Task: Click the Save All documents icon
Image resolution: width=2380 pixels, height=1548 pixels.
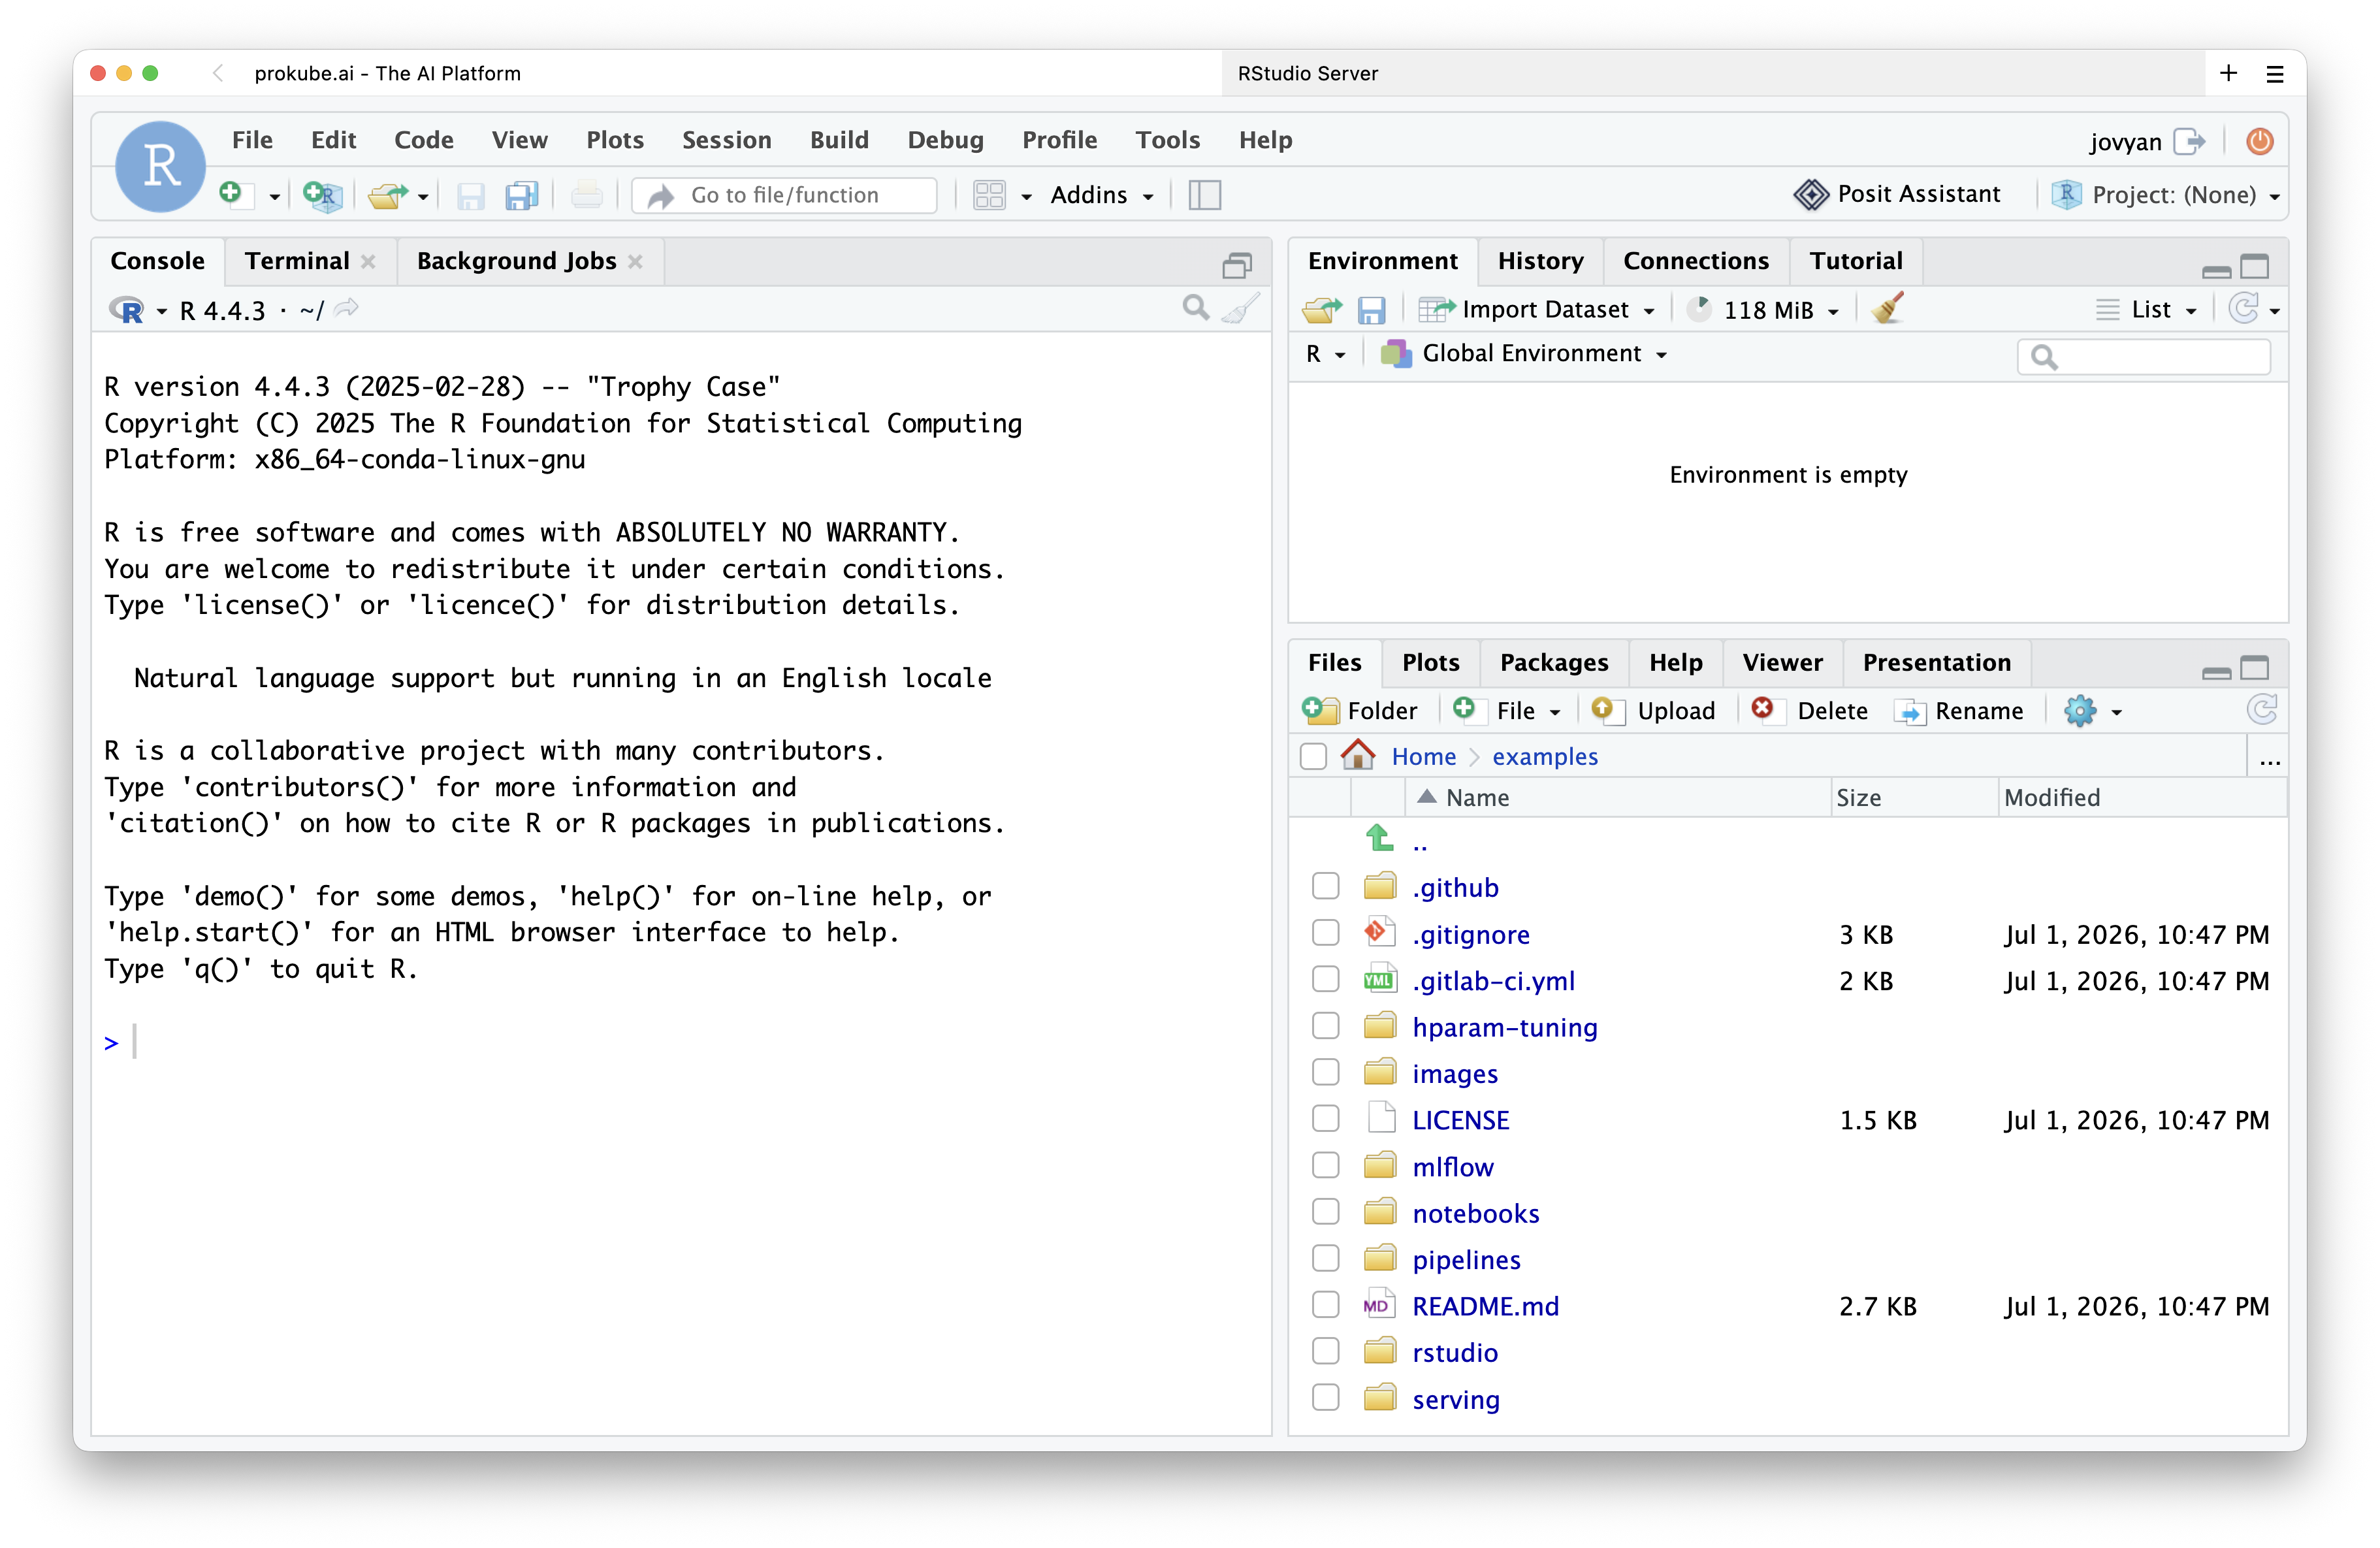Action: pos(521,195)
